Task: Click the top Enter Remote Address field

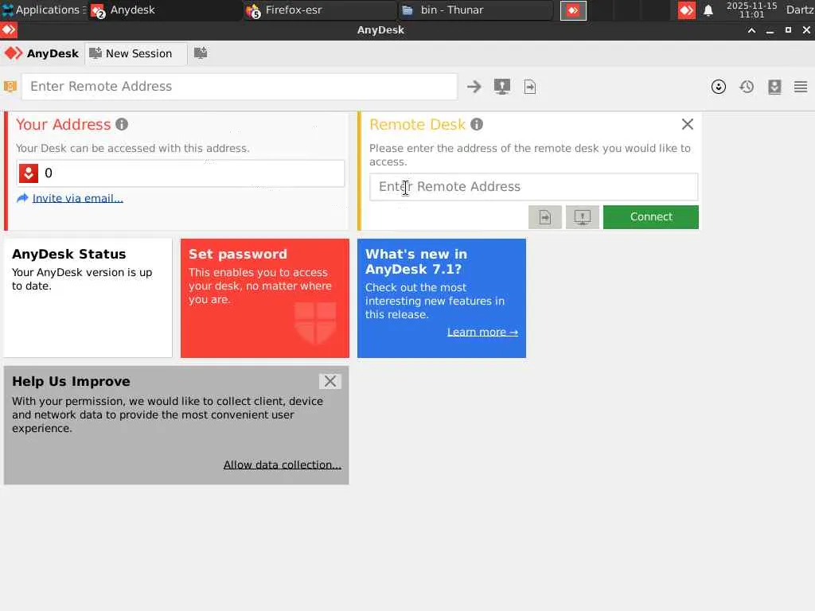Action: pos(239,86)
